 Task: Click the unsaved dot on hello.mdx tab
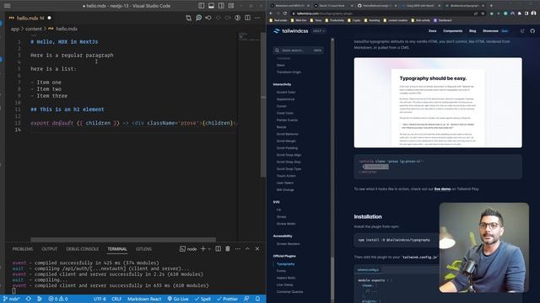click(x=49, y=18)
